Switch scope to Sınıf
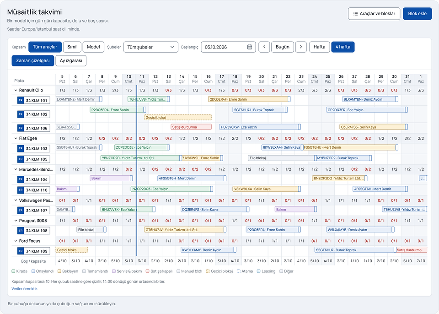Screen dimensions: 439x314 72,47
